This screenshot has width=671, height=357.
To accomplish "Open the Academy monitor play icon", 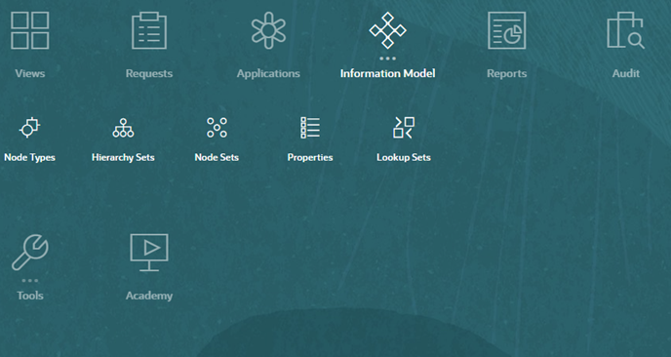I will point(149,252).
